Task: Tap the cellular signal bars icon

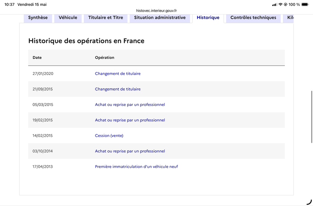Action: tap(275, 5)
